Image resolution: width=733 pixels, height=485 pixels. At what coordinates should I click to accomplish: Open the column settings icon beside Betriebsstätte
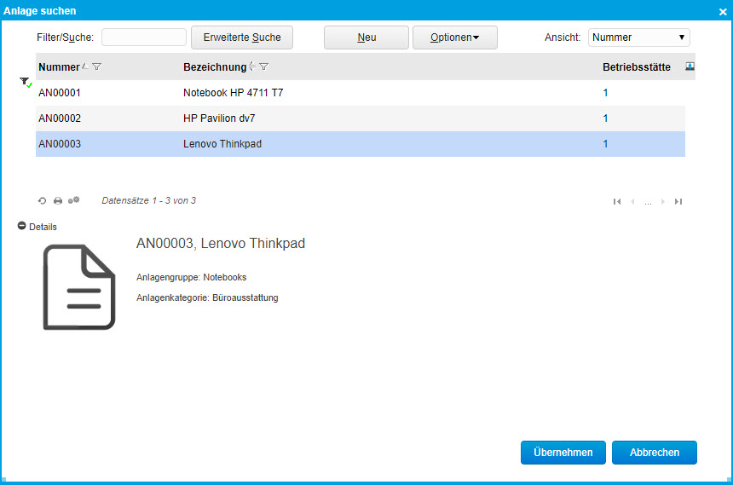tap(690, 66)
